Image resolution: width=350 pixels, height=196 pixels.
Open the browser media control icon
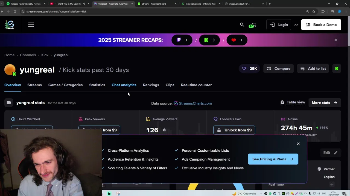[333, 11]
